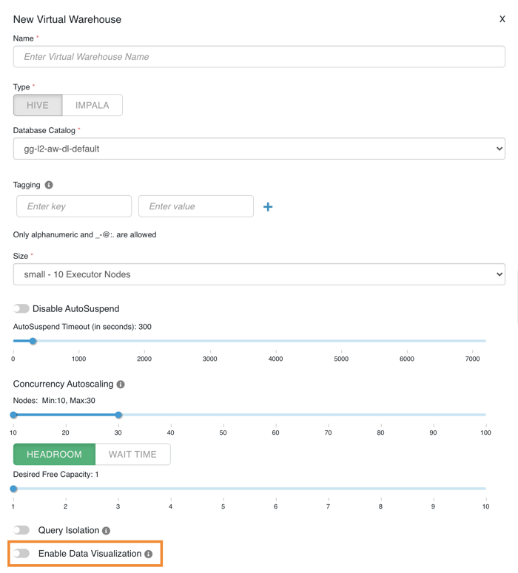Click the Tagging info icon
The image size is (518, 573).
(49, 185)
